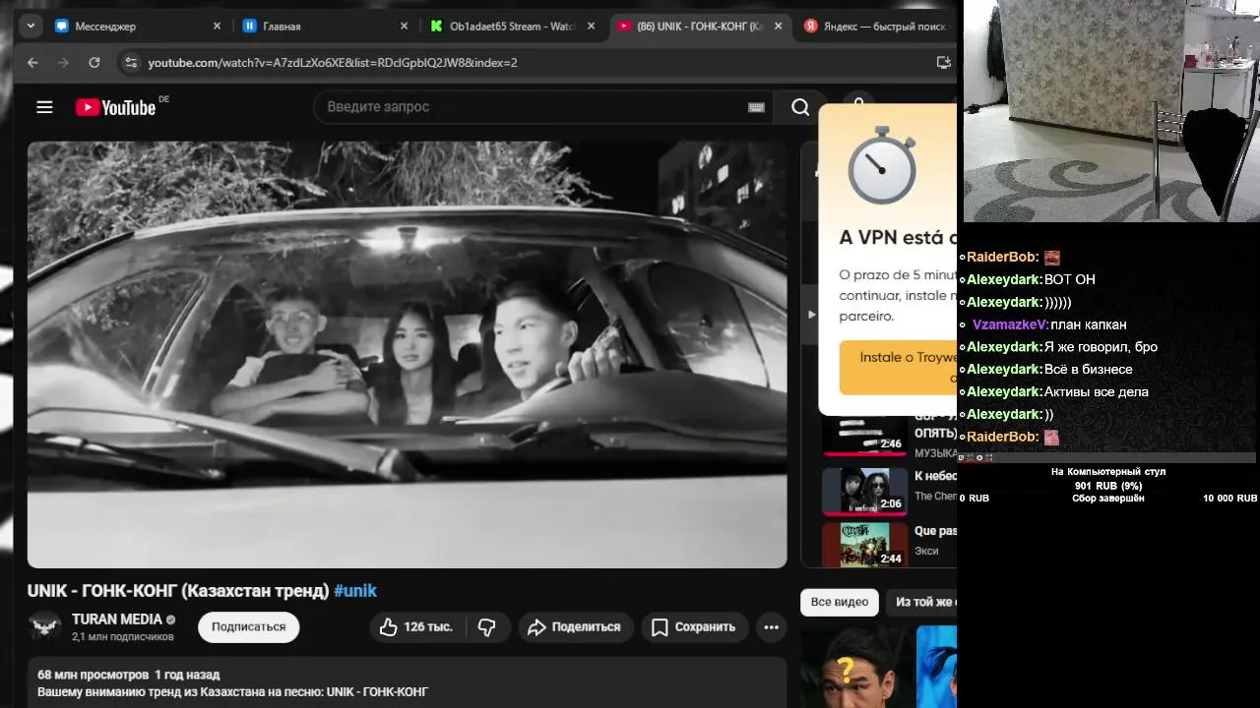Click the Поделиться share button
Image resolution: width=1260 pixels, height=708 pixels.
pos(574,626)
